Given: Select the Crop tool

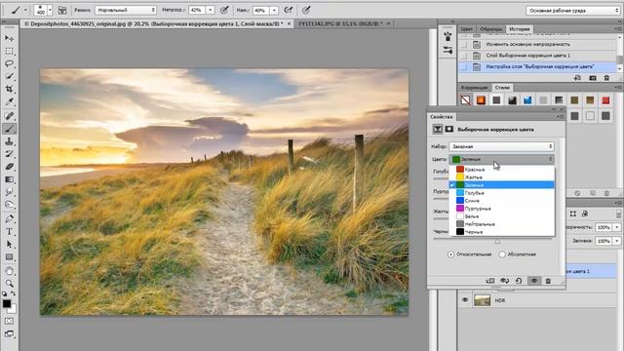Looking at the screenshot, I should click(x=9, y=89).
